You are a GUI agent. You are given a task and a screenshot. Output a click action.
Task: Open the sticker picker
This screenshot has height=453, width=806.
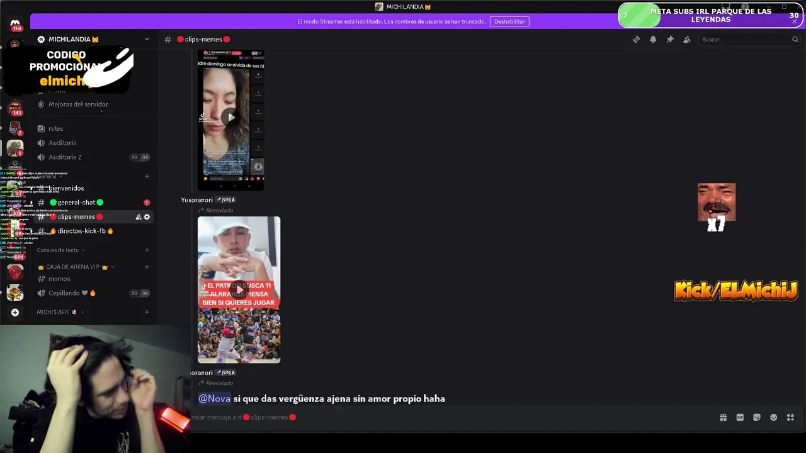click(x=757, y=417)
